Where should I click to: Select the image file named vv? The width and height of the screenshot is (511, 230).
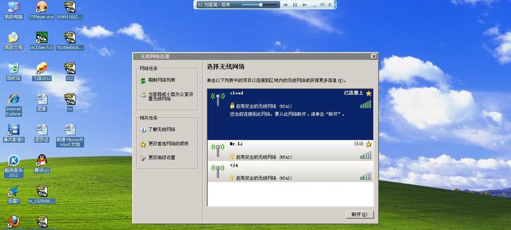click(x=70, y=102)
